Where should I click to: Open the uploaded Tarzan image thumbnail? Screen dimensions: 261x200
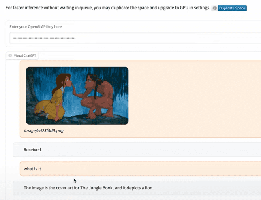pos(77,96)
